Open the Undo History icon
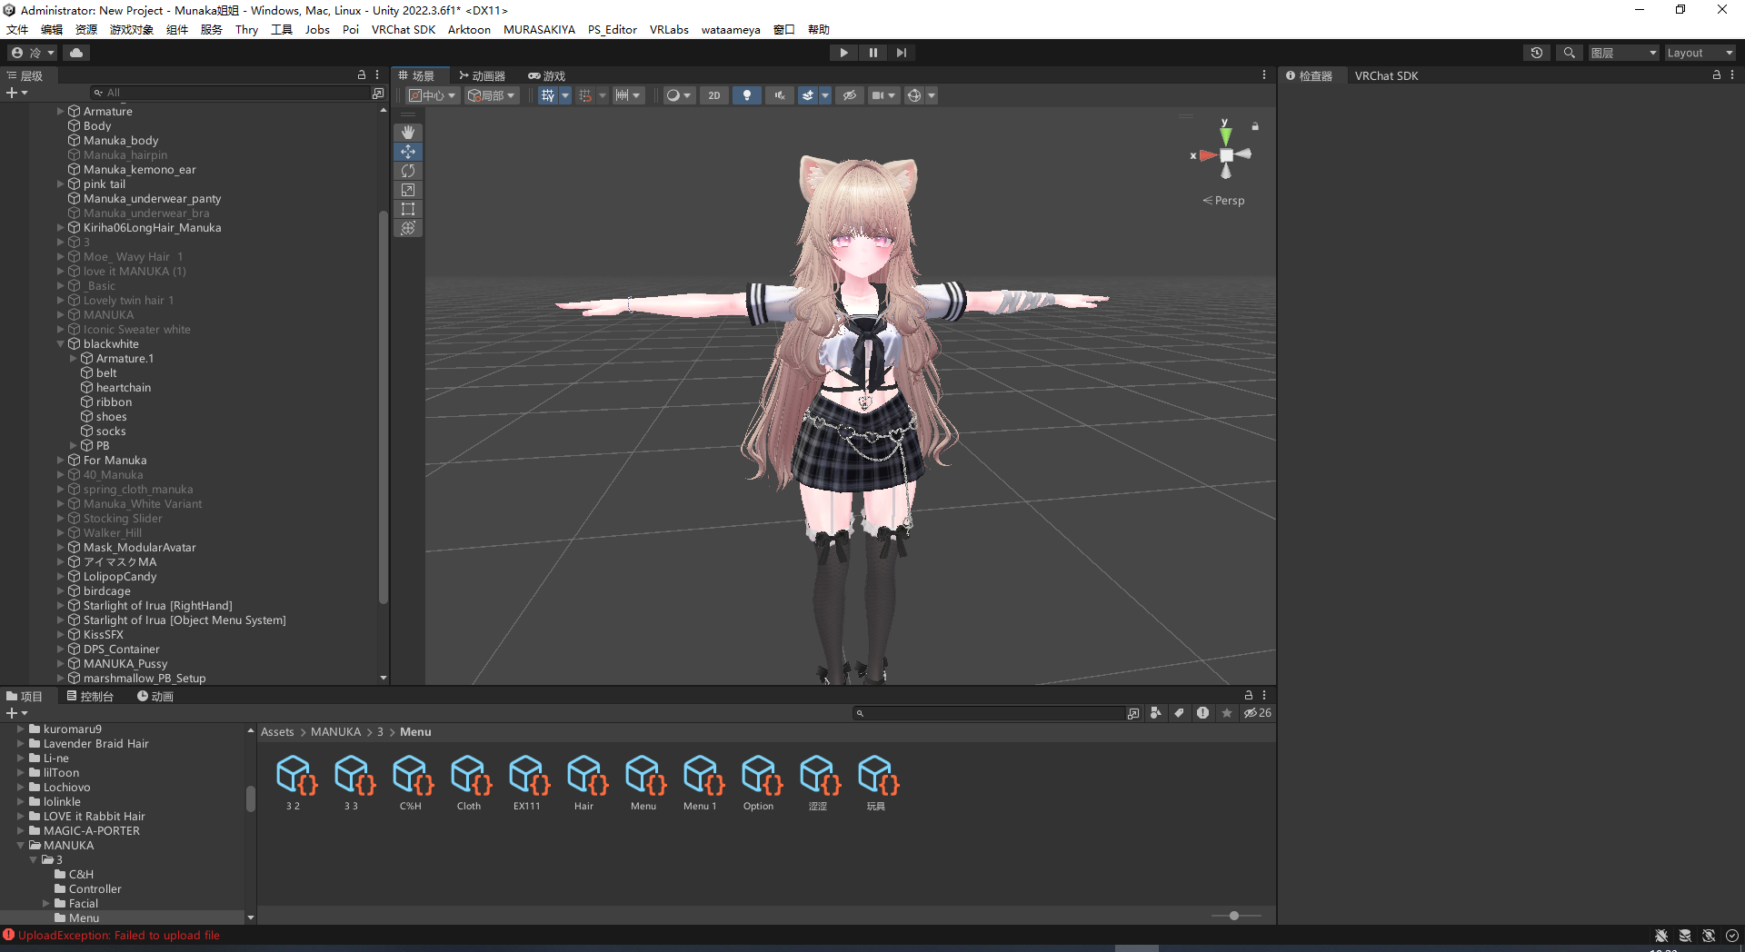 (1537, 53)
